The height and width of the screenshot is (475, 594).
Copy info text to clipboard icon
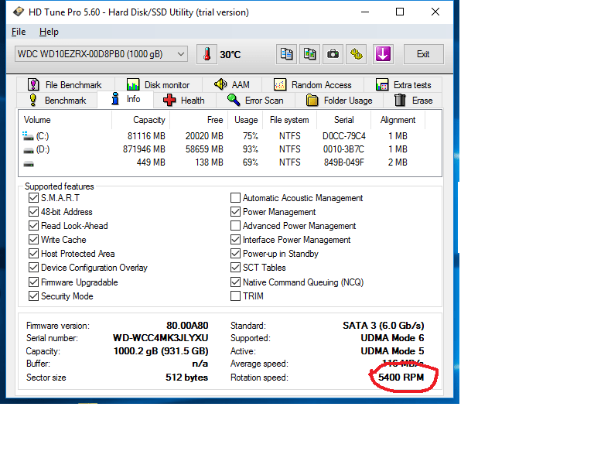click(286, 54)
